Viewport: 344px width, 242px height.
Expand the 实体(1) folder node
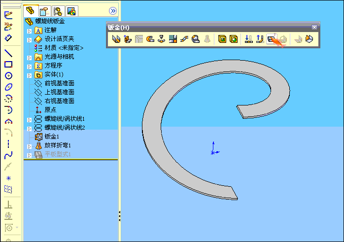click(29, 75)
